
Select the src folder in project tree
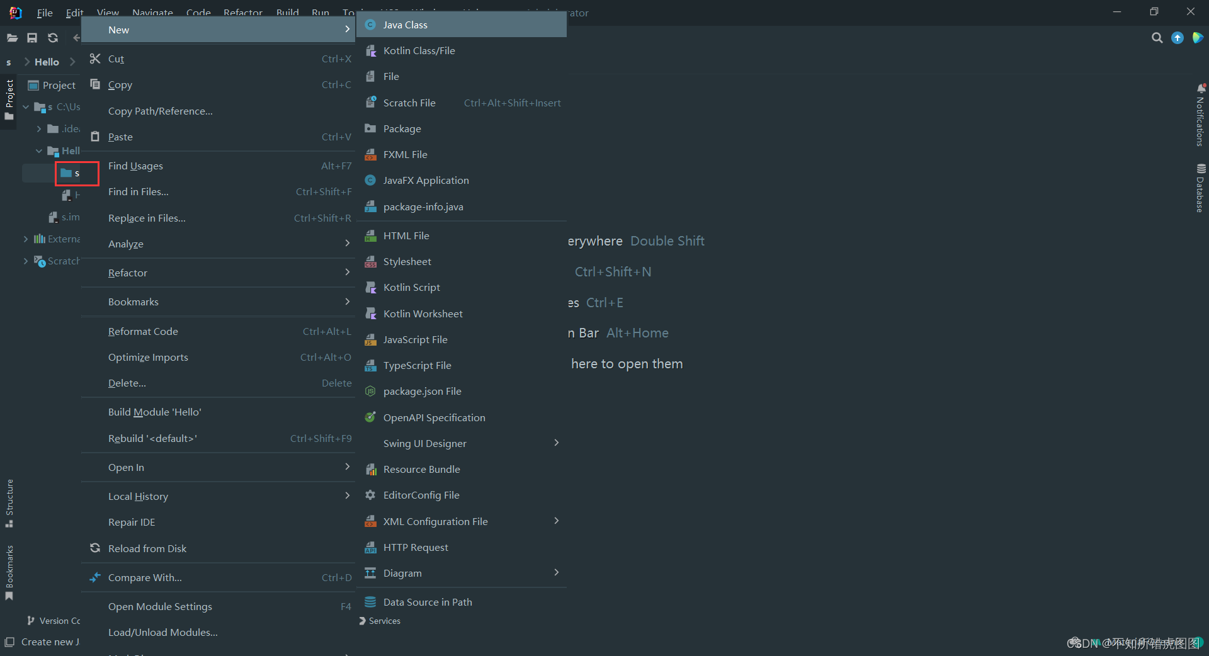pos(70,173)
